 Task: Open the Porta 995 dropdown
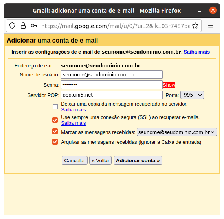[192, 95]
